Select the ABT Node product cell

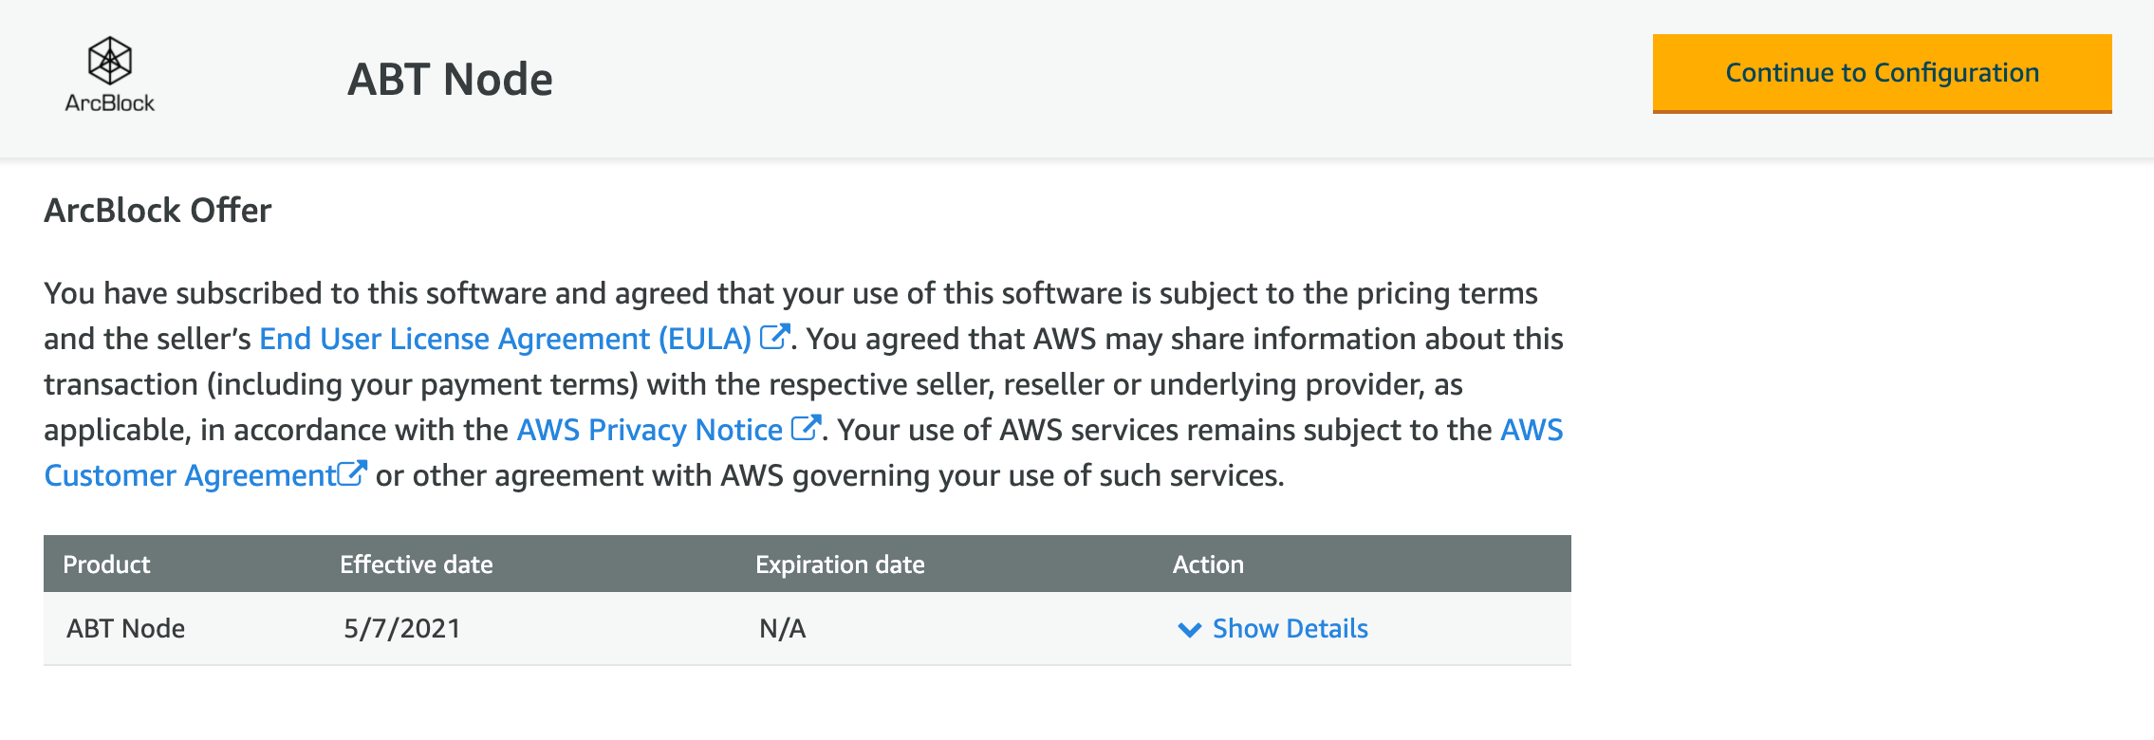(x=125, y=629)
